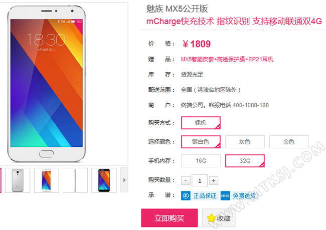View the black front phone thumbnail
Image resolution: width=326 pixels, height=230 pixels.
tap(104, 180)
